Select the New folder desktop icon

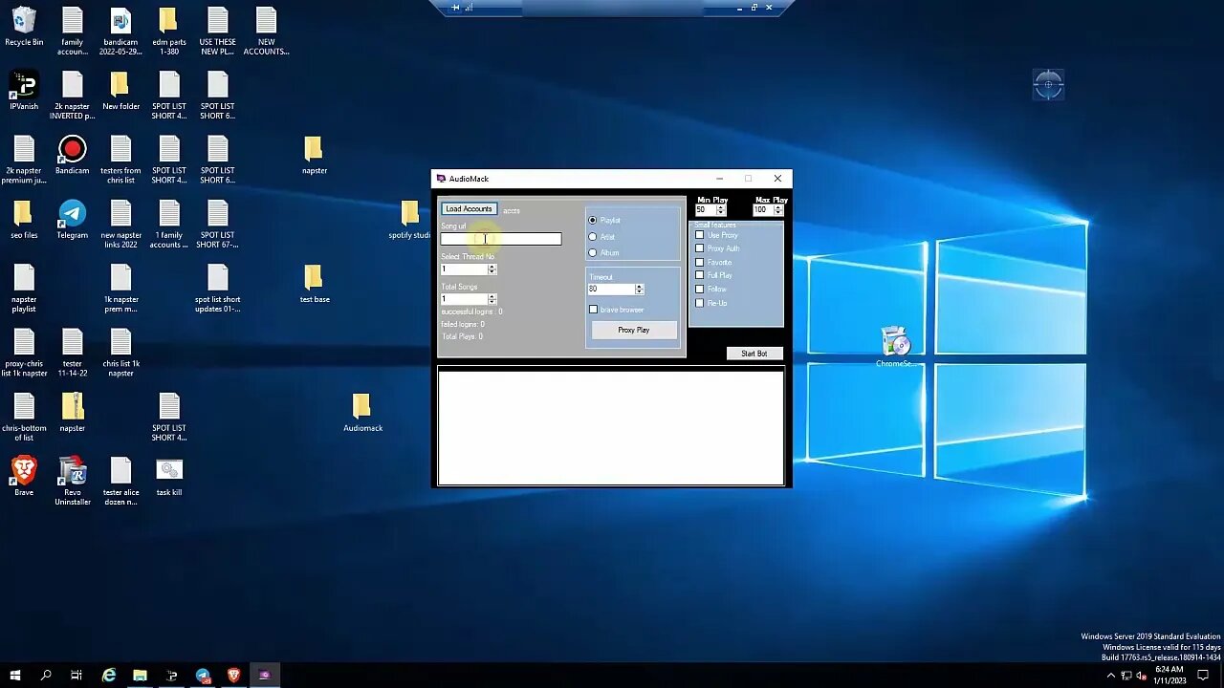[120, 90]
